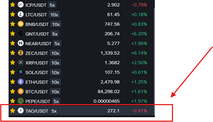Toggle favorite star for BNB/USDT

(x=13, y=24)
